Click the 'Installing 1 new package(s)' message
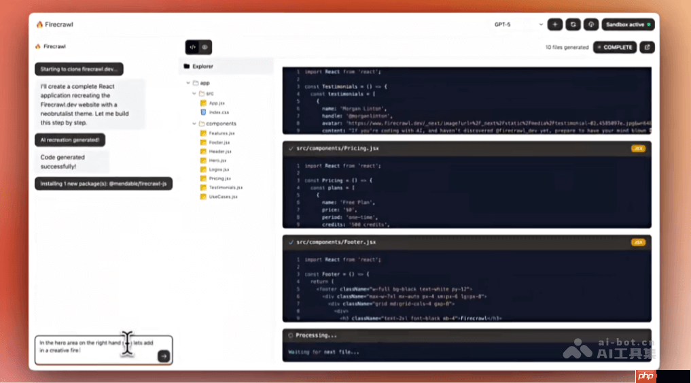This screenshot has width=691, height=383. [x=103, y=184]
